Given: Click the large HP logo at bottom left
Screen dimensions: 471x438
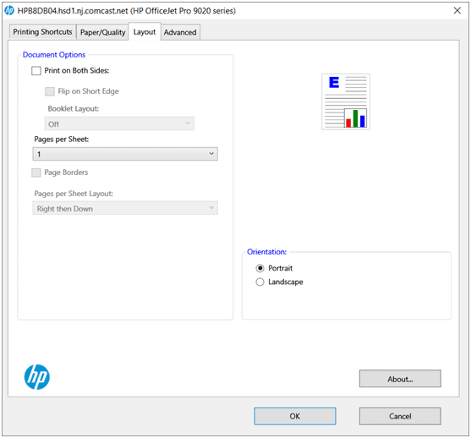Looking at the screenshot, I should coord(37,377).
